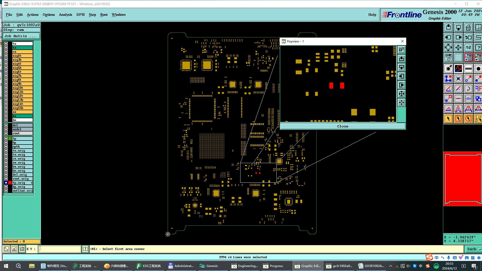Click the Close button in Popview
Image resolution: width=482 pixels, height=271 pixels.
pos(342,126)
